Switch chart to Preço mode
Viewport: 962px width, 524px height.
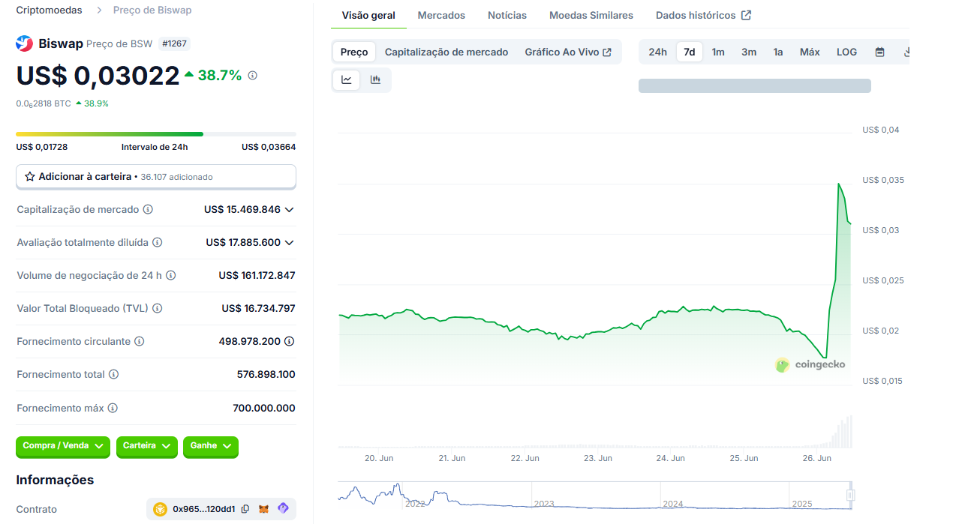(354, 52)
